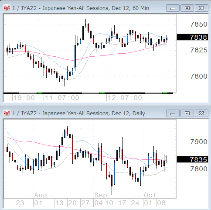Click the current price label 7838
The height and width of the screenshot is (210, 211).
pyautogui.click(x=193, y=37)
